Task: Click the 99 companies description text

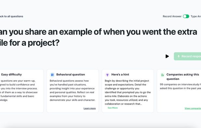Action: pyautogui.click(x=181, y=86)
